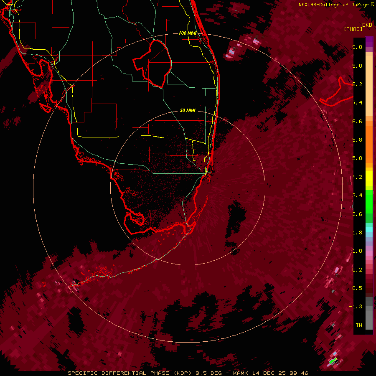Select the 6.6 legend value

pyautogui.click(x=357, y=121)
